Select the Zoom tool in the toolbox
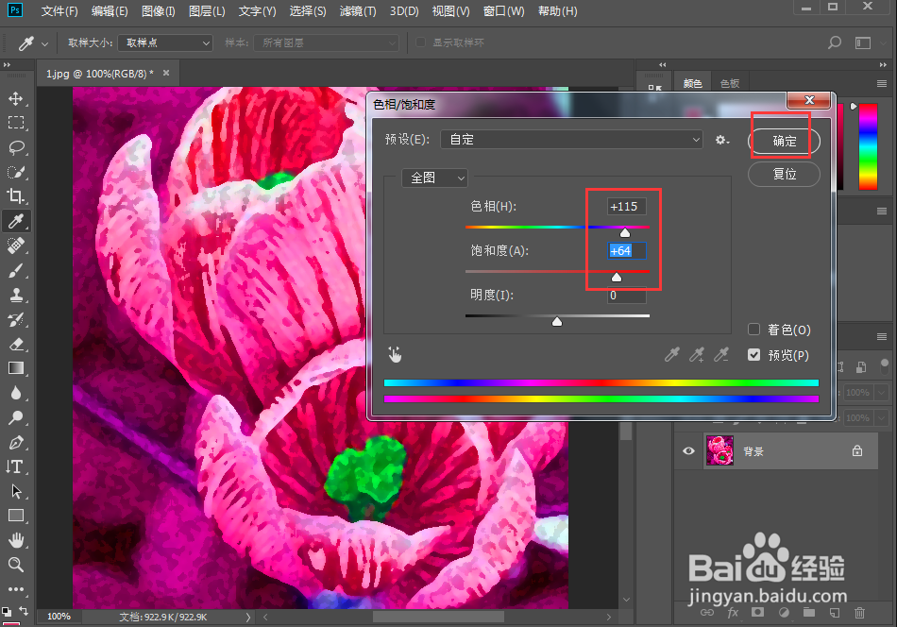This screenshot has height=627, width=897. (15, 565)
